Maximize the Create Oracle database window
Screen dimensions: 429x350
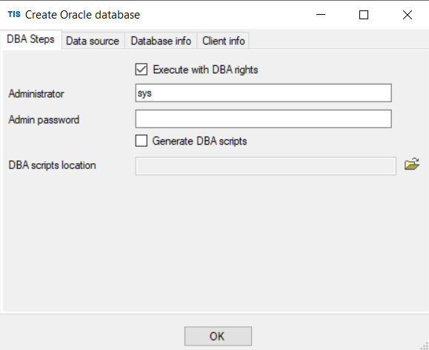coord(364,15)
